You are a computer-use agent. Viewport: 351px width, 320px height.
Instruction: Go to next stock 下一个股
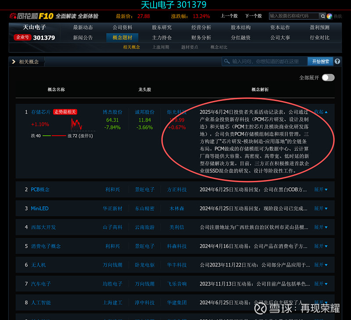pyautogui.click(x=253, y=16)
